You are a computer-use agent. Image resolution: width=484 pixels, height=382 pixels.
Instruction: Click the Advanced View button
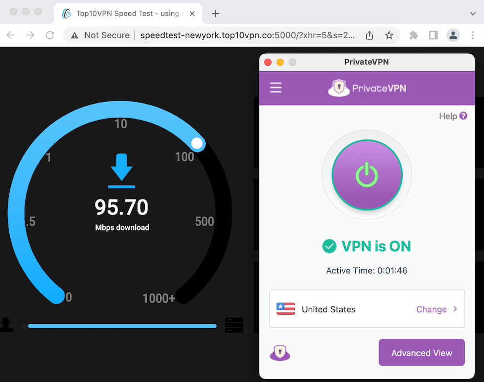coord(422,352)
